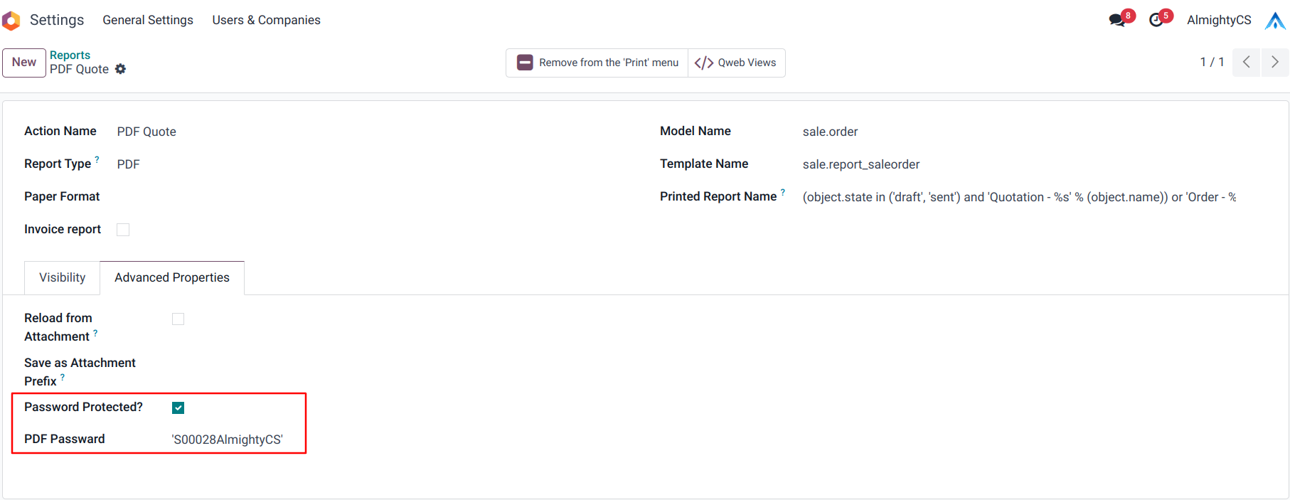Open the Users & Companies menu
The width and height of the screenshot is (1290, 500).
[266, 20]
